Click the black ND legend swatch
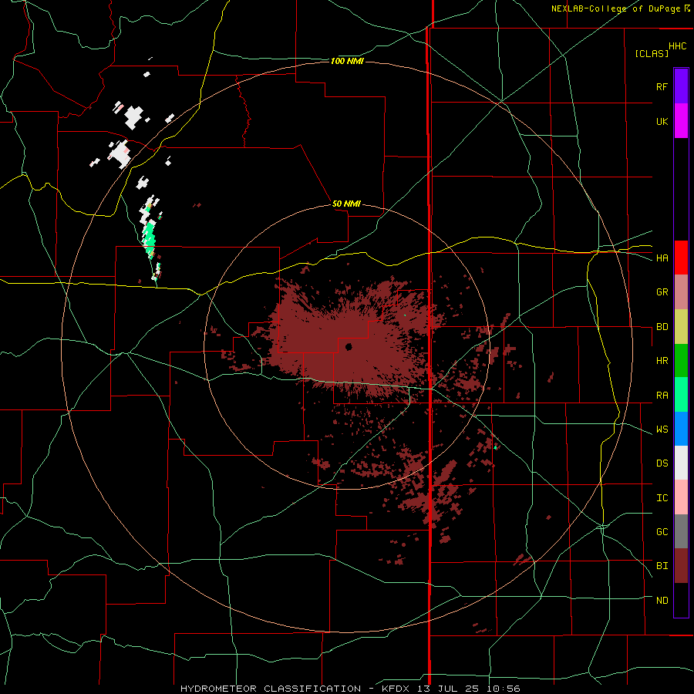Screen dimensions: 694x694 point(681,600)
